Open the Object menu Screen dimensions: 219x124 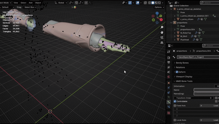pos(38,3)
